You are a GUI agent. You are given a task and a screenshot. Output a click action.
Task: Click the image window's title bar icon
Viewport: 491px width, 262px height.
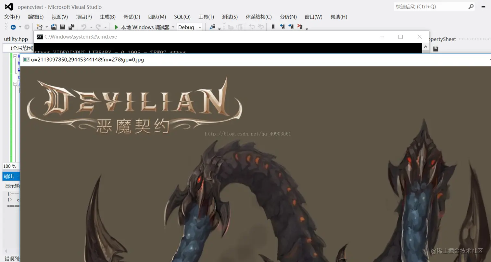click(x=26, y=60)
